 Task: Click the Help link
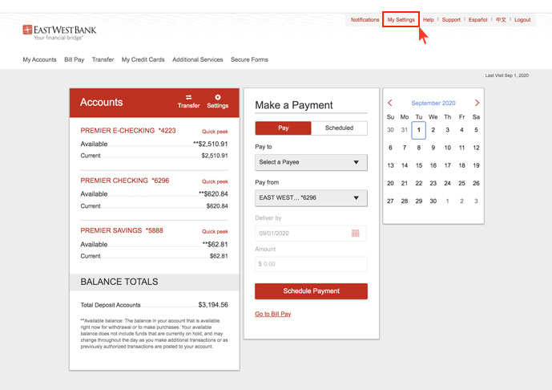428,20
